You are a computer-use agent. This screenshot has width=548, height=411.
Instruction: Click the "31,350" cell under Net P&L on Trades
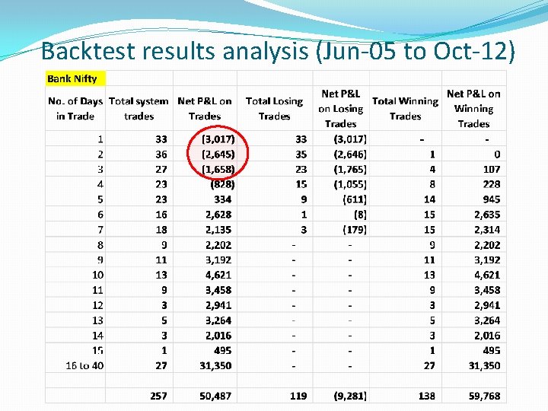(215, 365)
